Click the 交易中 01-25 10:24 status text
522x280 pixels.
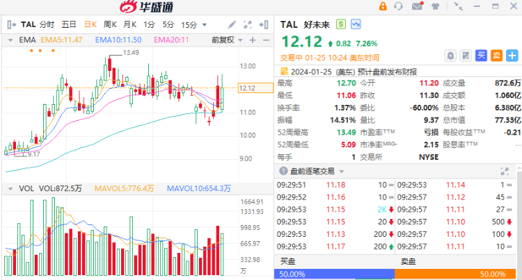329,58
